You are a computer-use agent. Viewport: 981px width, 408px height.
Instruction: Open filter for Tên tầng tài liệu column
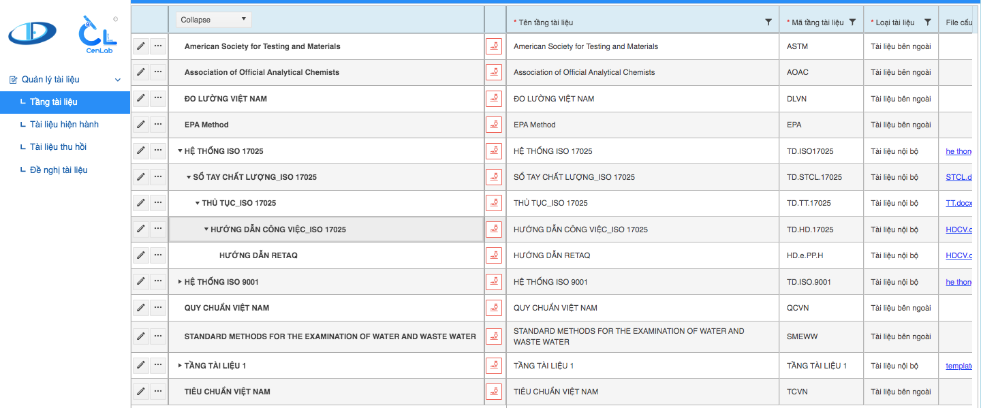pos(768,22)
